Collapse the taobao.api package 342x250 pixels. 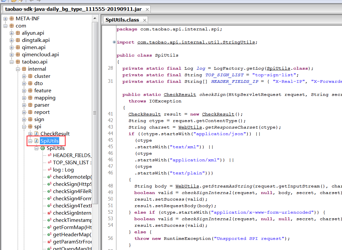pyautogui.click(x=11, y=62)
